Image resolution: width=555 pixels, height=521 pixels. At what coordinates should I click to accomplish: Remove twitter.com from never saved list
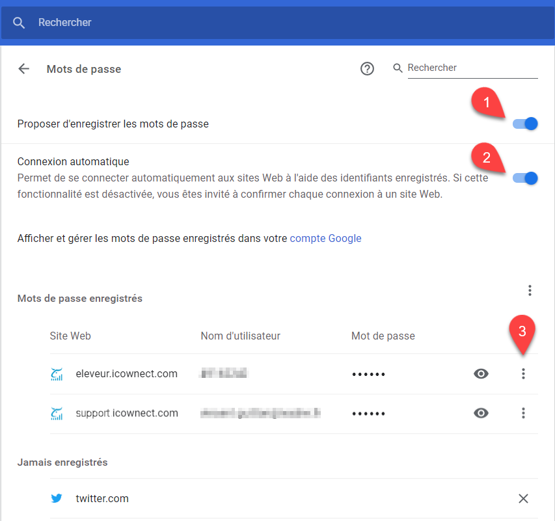click(x=523, y=498)
